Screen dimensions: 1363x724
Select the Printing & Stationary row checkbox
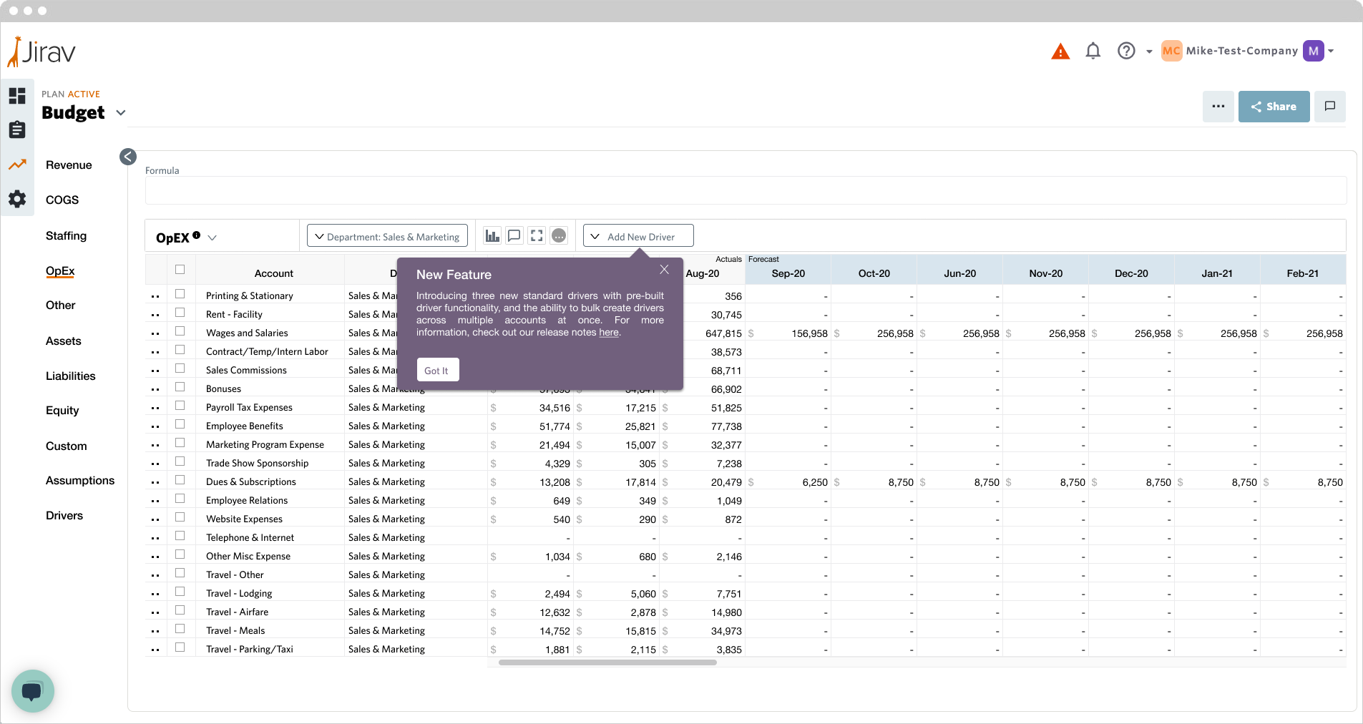click(180, 294)
